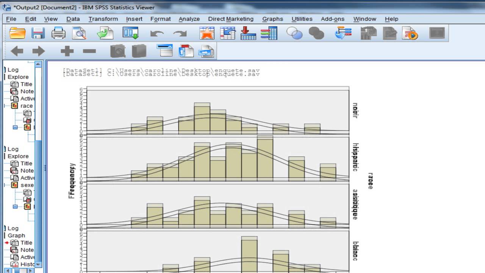Click the Frequency axis label on chart

[x=72, y=181]
